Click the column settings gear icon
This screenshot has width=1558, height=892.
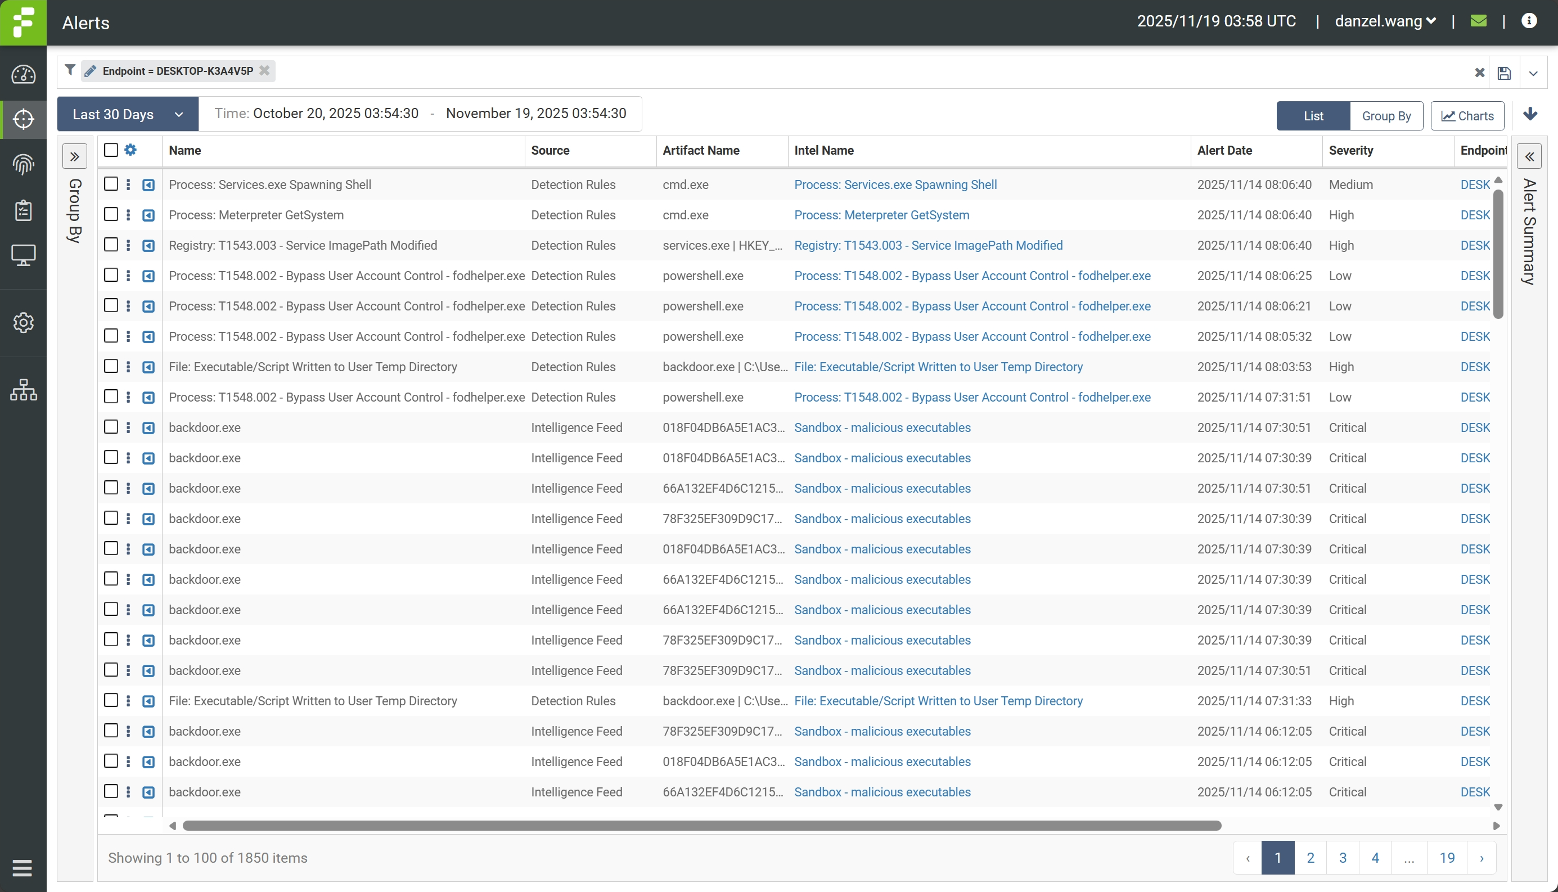[x=130, y=150]
